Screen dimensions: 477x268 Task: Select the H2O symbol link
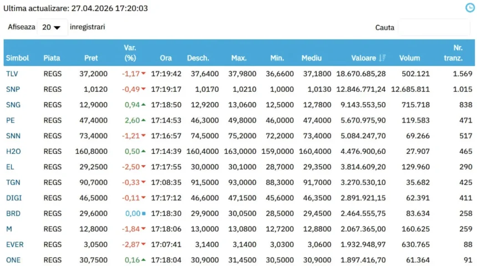pos(13,151)
